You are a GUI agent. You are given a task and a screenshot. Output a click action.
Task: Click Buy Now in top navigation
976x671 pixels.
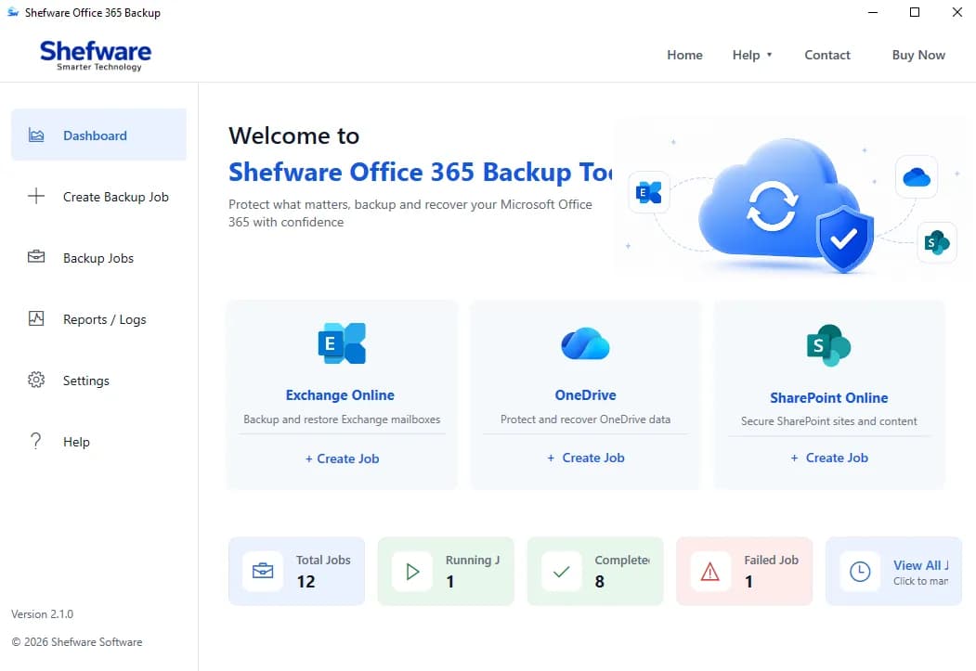click(x=918, y=55)
